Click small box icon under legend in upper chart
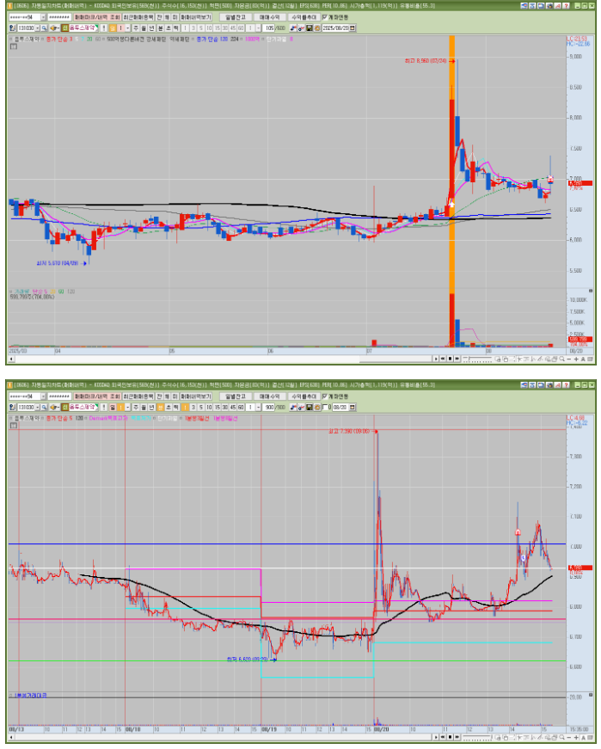This screenshot has height=749, width=601. click(14, 46)
